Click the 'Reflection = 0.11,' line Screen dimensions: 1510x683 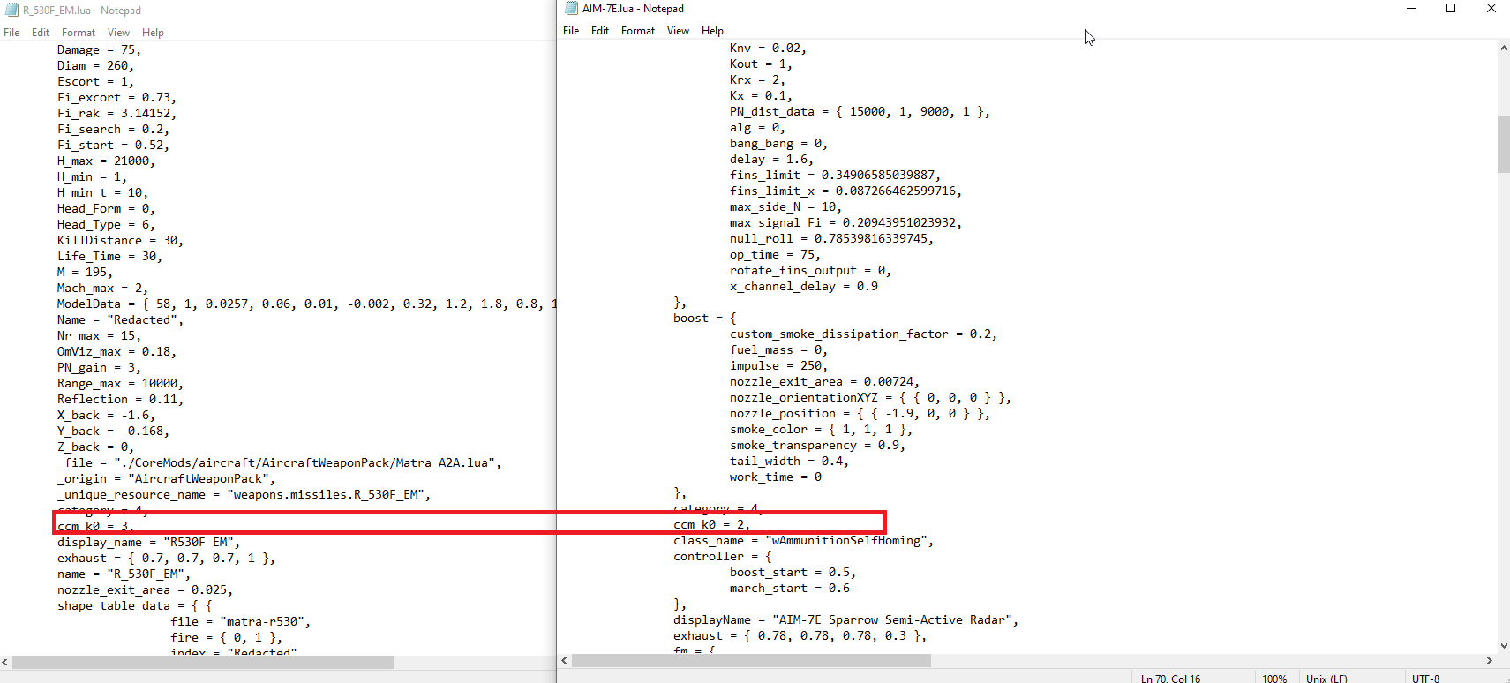[121, 400]
